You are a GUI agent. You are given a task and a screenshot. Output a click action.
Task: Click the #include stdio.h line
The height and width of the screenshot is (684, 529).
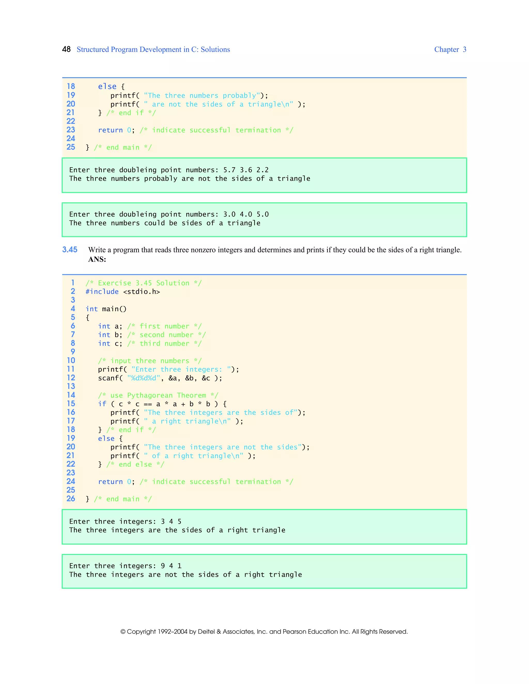[122, 292]
